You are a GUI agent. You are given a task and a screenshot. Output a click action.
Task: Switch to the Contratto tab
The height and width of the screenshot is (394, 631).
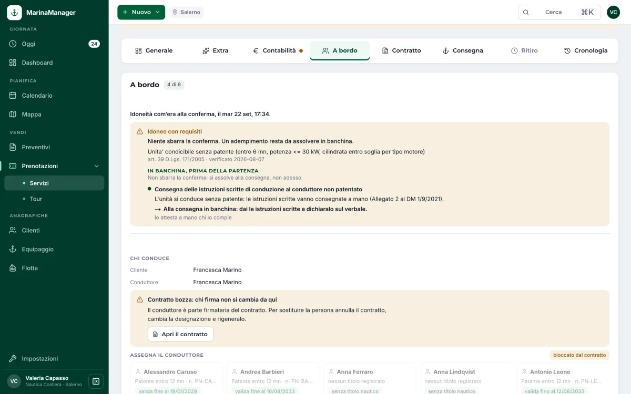point(401,50)
